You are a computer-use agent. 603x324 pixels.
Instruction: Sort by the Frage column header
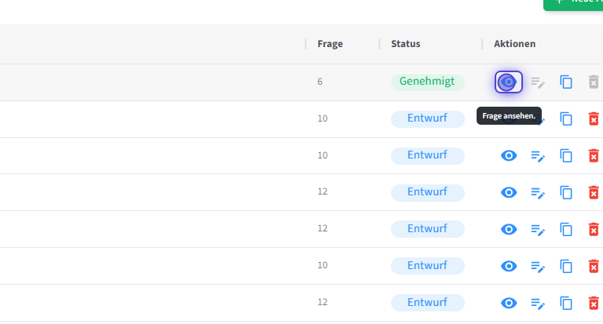330,44
